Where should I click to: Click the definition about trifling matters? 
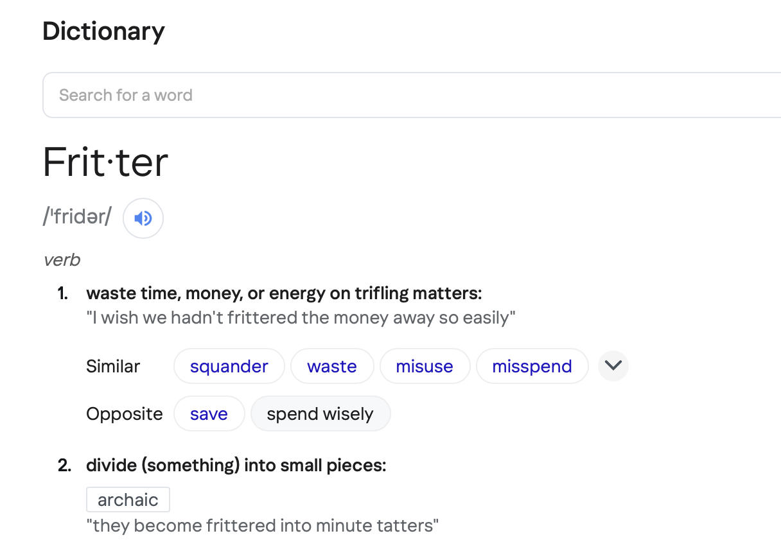[284, 293]
